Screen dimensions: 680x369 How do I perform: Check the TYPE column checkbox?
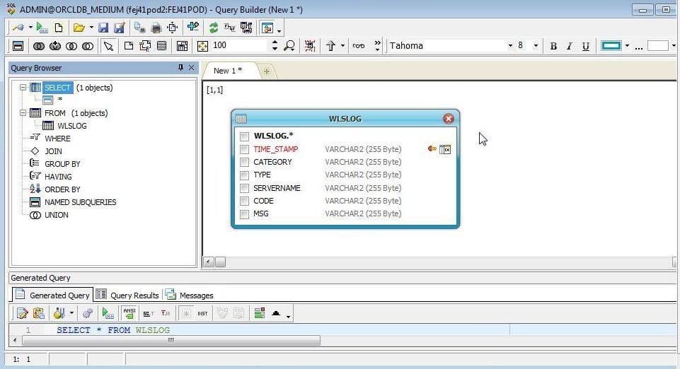244,175
